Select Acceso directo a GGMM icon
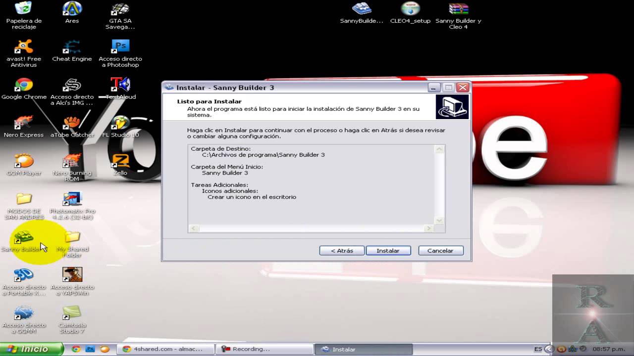Viewport: 634px width, 356px height. [24, 320]
